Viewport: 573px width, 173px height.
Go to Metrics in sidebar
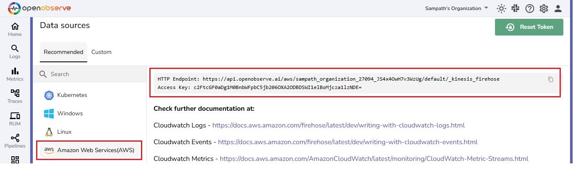coord(15,74)
